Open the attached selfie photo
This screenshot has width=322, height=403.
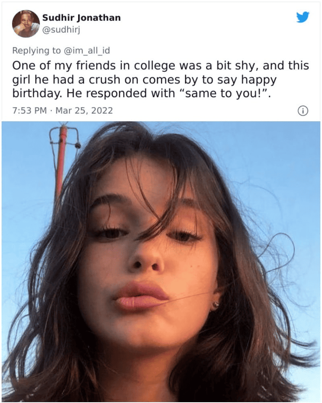[x=161, y=262]
